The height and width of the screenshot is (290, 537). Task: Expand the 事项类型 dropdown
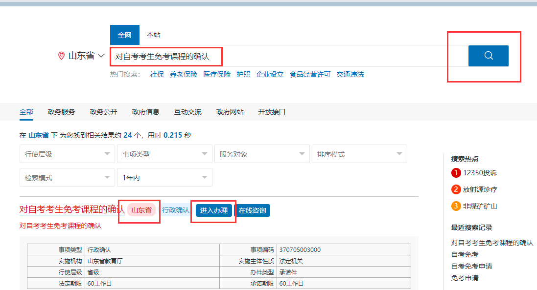[164, 154]
